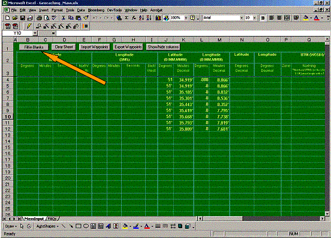Open the Name Box dropdown arrow
Screen dimensions: 331x239
tap(35, 33)
